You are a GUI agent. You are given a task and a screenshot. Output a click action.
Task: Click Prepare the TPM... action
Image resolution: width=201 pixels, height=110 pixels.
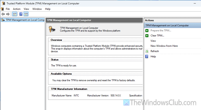click(x=161, y=30)
